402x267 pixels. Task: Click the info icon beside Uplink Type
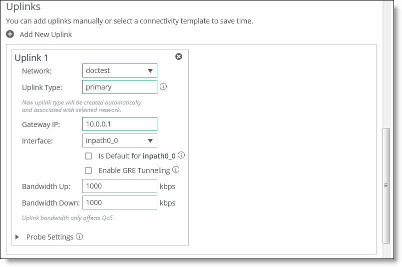pyautogui.click(x=163, y=86)
